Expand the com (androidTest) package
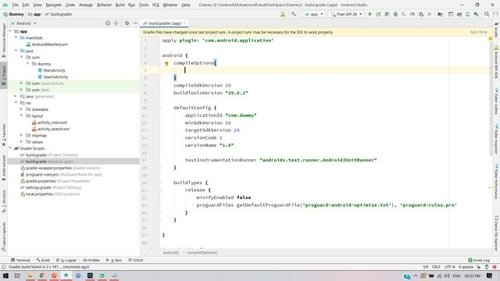The height and width of the screenshot is (281, 500). [x=22, y=84]
